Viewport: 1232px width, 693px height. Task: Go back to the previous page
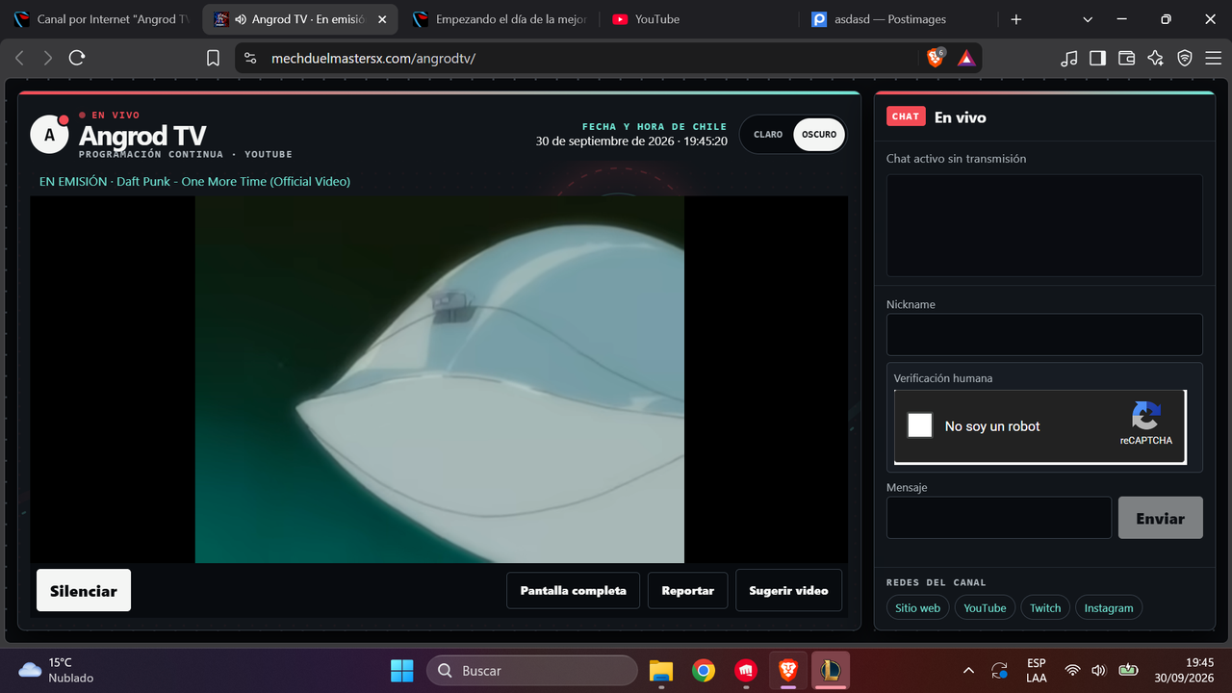pos(19,58)
